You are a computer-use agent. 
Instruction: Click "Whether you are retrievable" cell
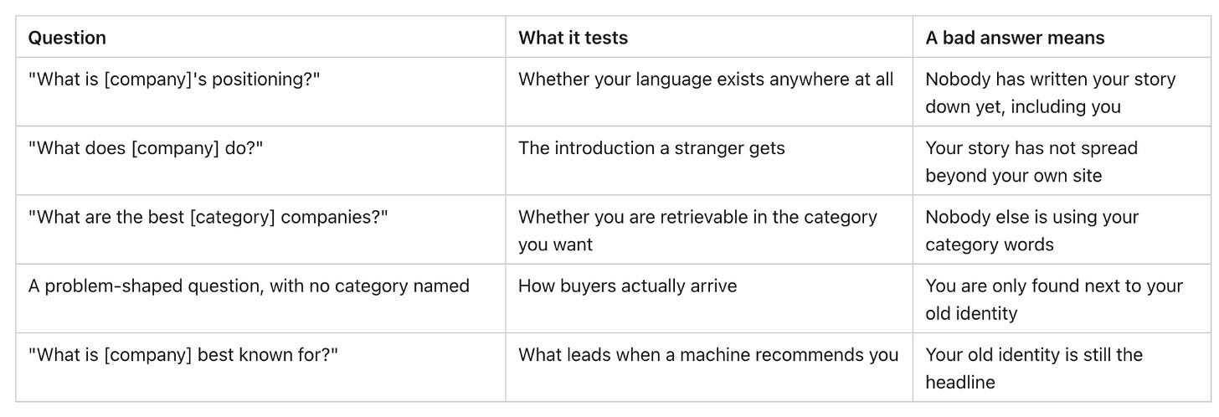pyautogui.click(x=709, y=229)
